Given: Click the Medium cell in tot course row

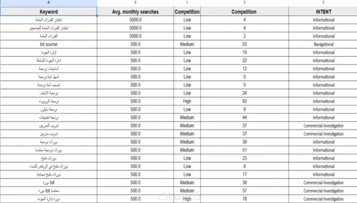Looking at the screenshot, I should [x=187, y=44].
